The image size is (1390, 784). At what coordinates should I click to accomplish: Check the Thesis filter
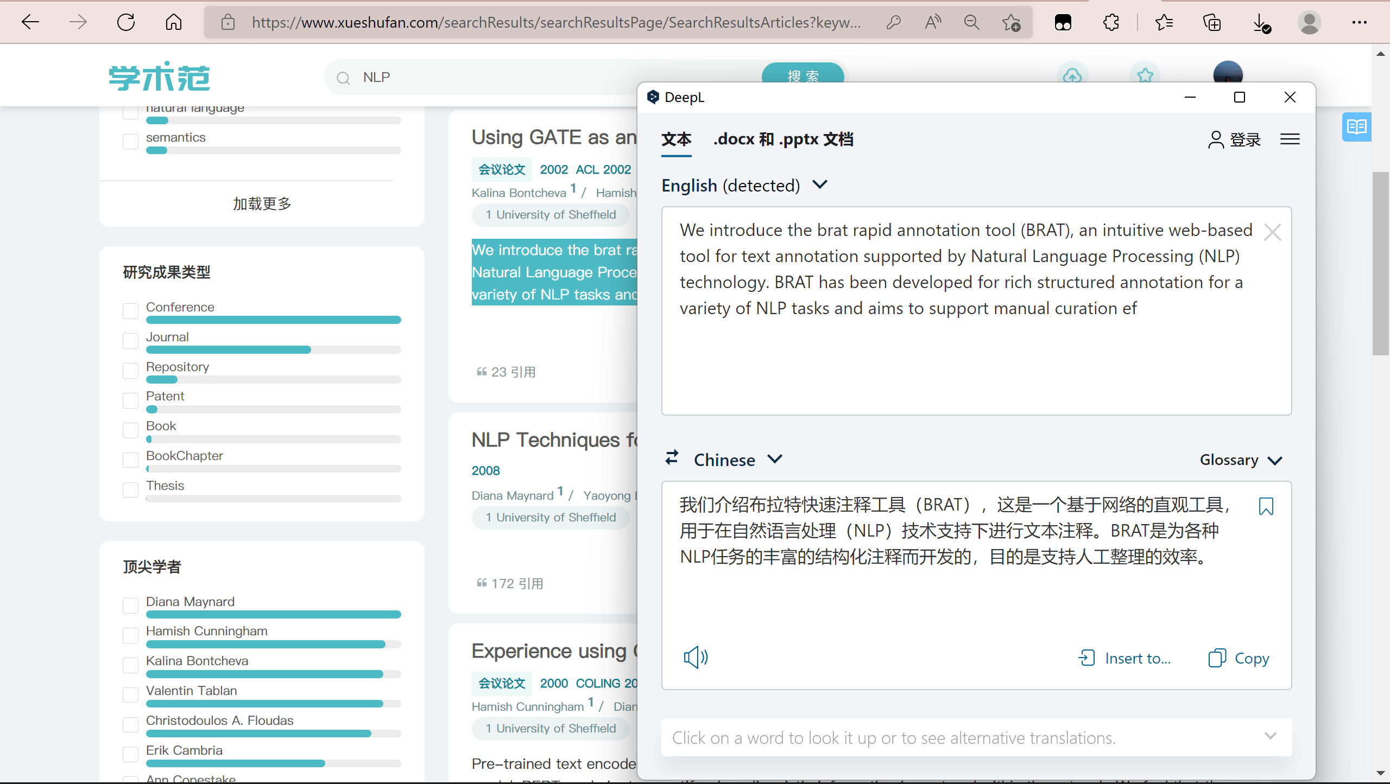[130, 489]
